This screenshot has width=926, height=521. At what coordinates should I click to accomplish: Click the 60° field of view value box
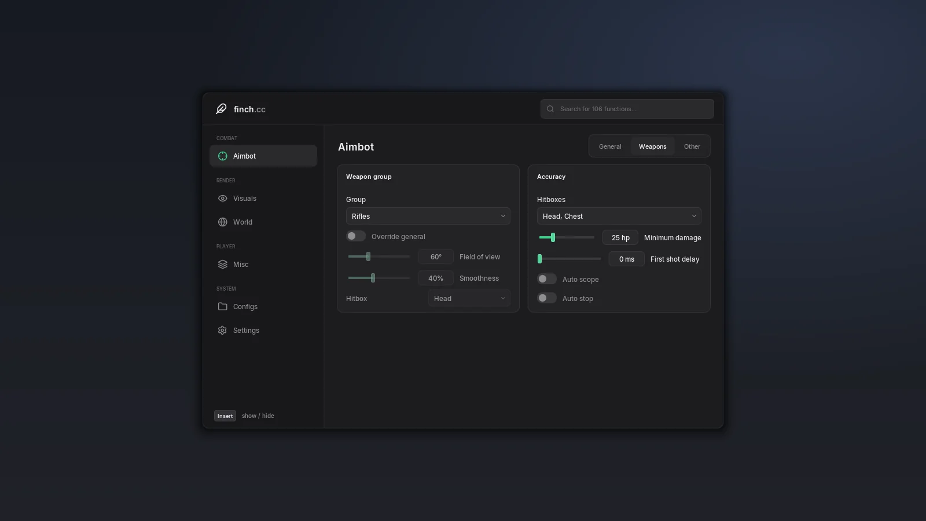[x=436, y=256]
